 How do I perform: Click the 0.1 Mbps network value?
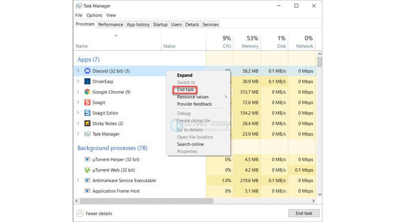coord(304,170)
